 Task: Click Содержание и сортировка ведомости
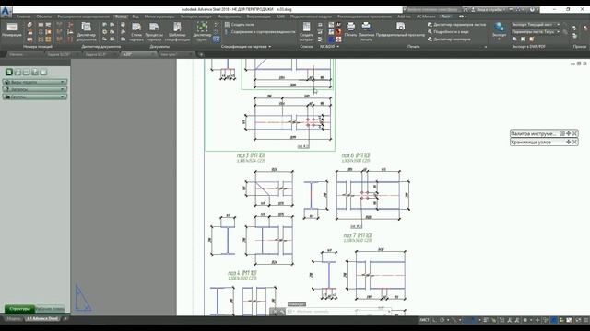pyautogui.click(x=260, y=32)
